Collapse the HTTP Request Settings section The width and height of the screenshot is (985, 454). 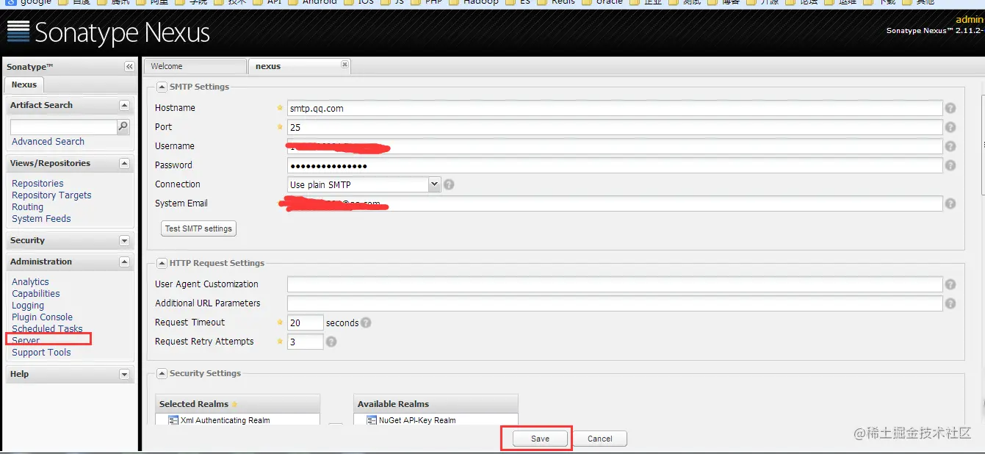162,263
